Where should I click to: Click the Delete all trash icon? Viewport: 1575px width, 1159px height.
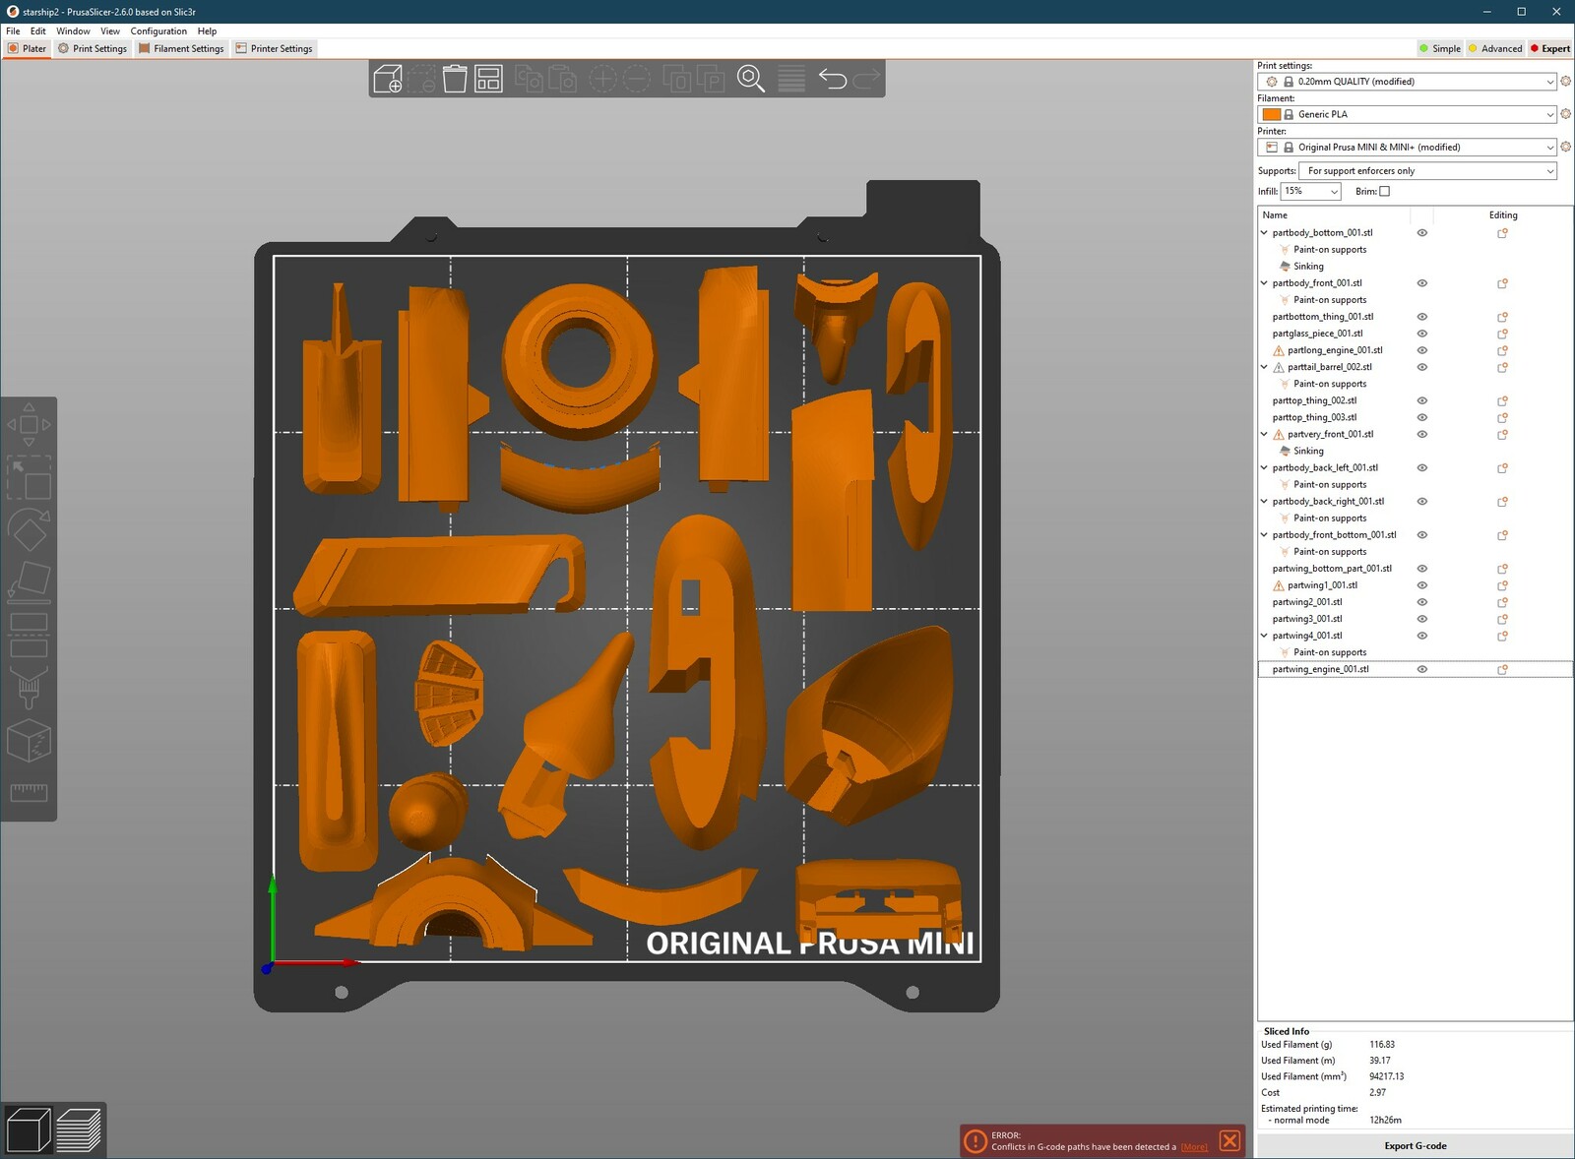point(455,79)
